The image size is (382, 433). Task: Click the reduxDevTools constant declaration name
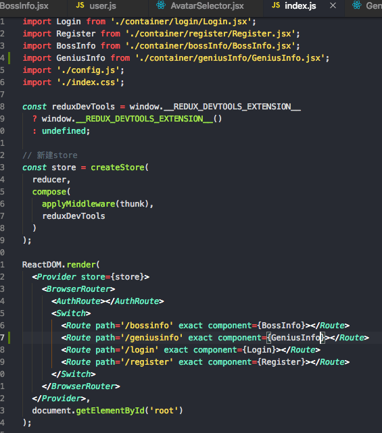(83, 107)
